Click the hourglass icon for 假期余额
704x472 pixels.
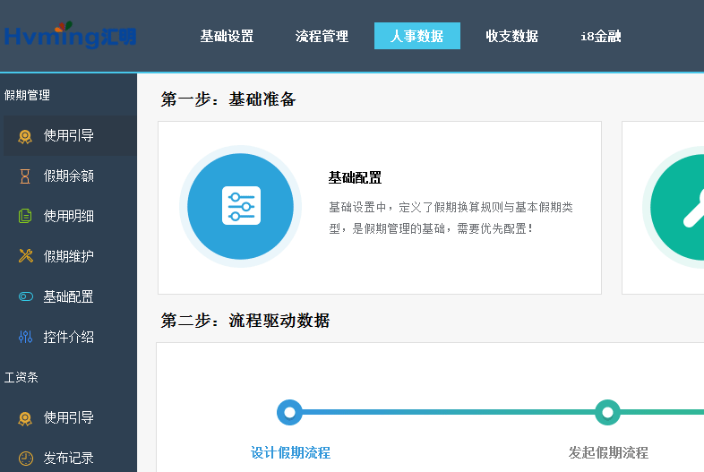tap(25, 176)
